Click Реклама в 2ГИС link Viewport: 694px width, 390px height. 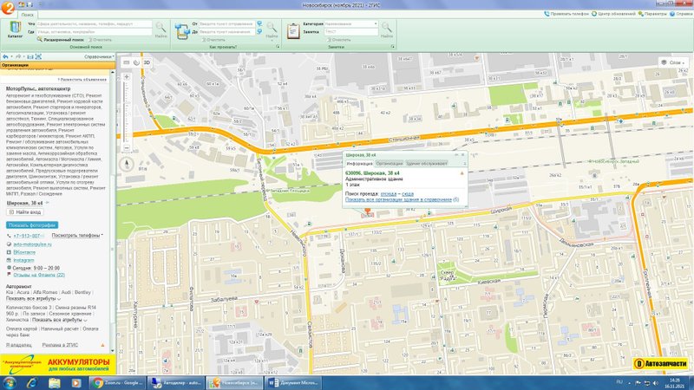[60, 345]
